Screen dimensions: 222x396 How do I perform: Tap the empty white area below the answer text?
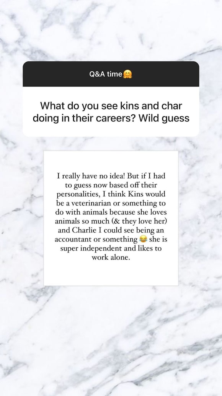point(111,274)
